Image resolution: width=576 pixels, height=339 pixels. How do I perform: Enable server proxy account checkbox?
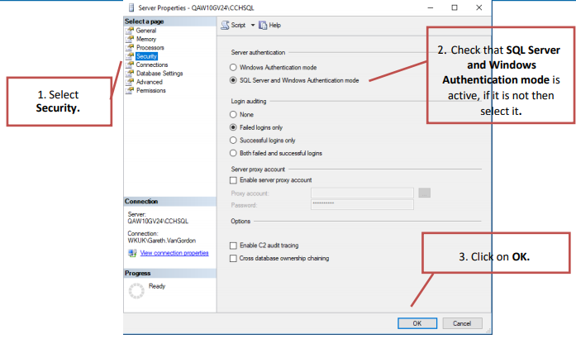[x=233, y=180]
